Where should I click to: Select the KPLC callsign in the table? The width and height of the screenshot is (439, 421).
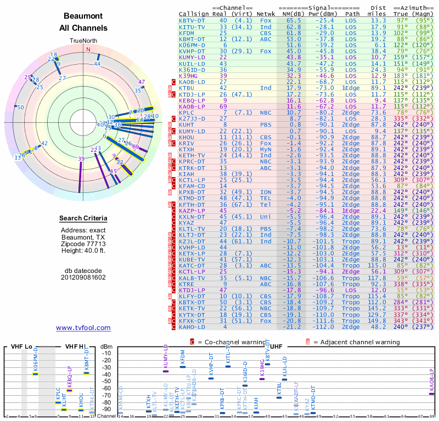(x=187, y=113)
